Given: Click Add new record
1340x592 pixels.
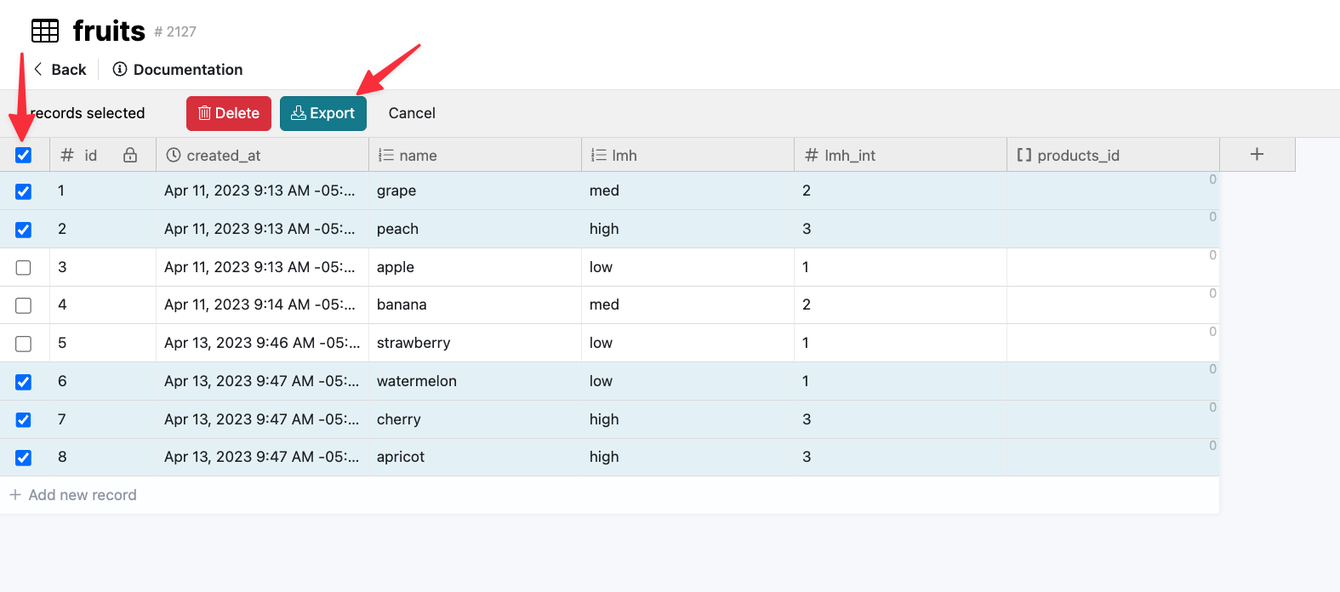Looking at the screenshot, I should [x=73, y=495].
